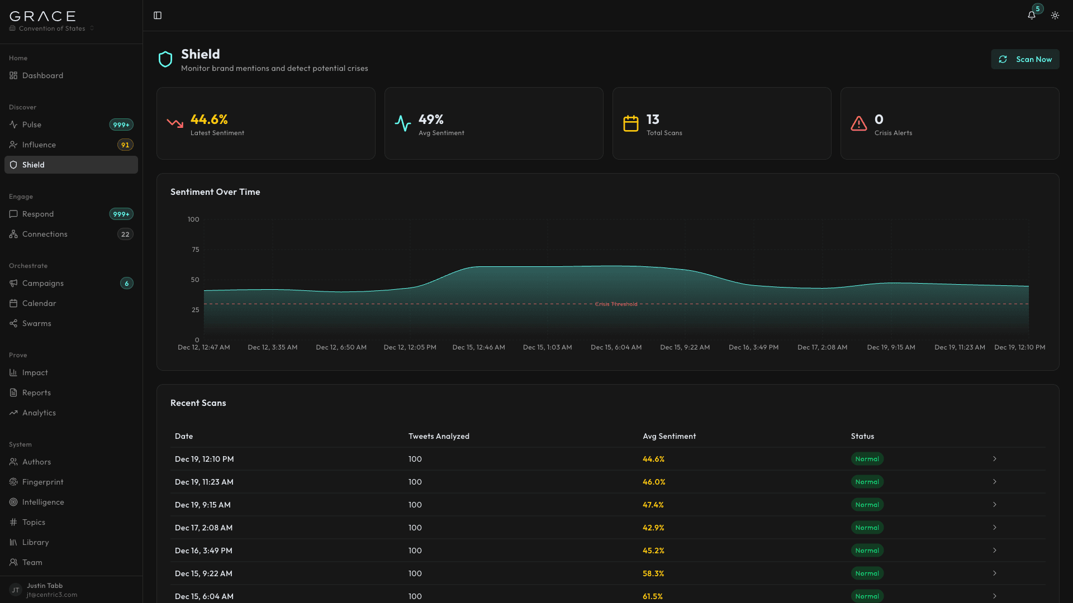Select the Connections icon in sidebar
This screenshot has width=1073, height=603.
[13, 234]
